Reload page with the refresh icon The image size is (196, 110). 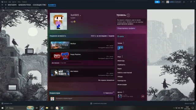coord(2,8)
